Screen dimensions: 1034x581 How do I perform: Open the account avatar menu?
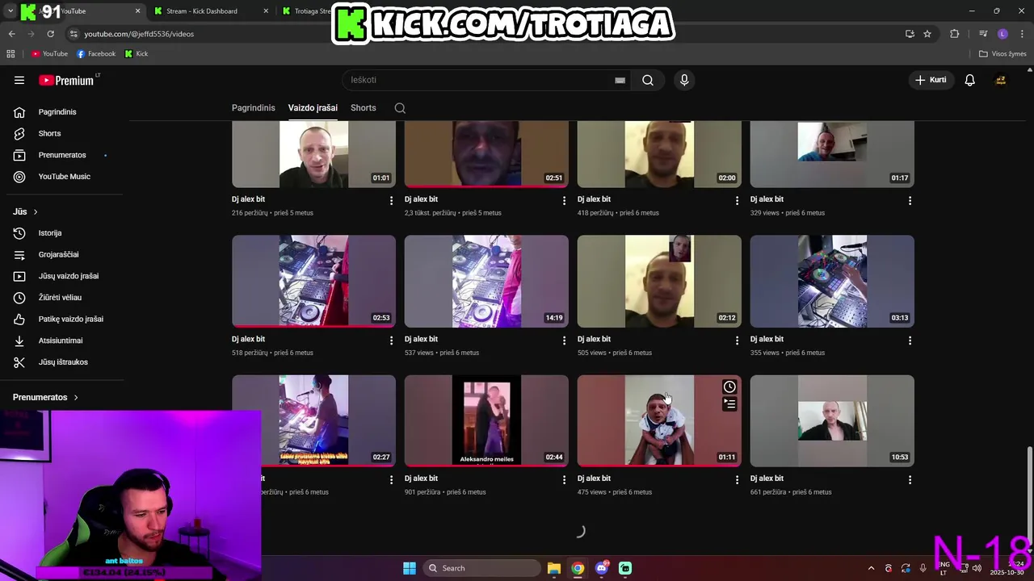click(1000, 80)
